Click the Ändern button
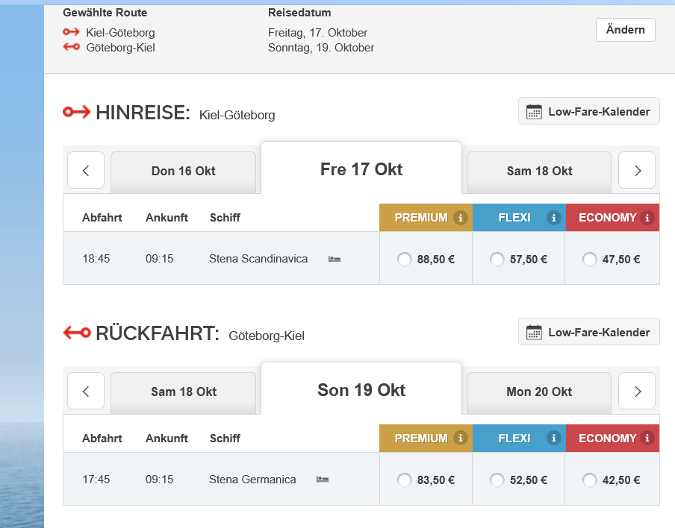Viewport: 675px width, 528px height. point(626,30)
